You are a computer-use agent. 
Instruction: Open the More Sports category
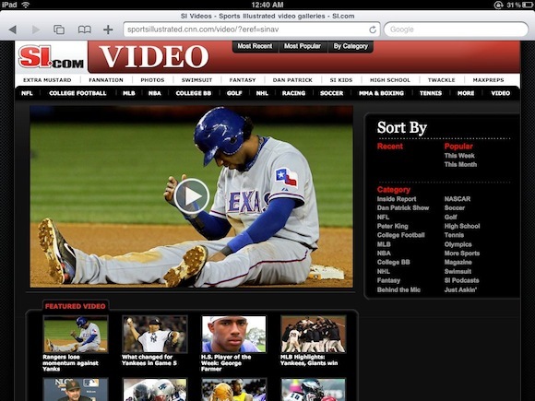pos(461,253)
